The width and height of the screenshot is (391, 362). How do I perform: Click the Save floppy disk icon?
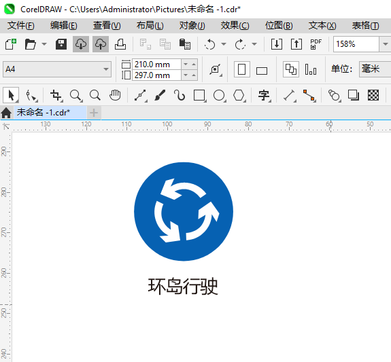tap(61, 44)
